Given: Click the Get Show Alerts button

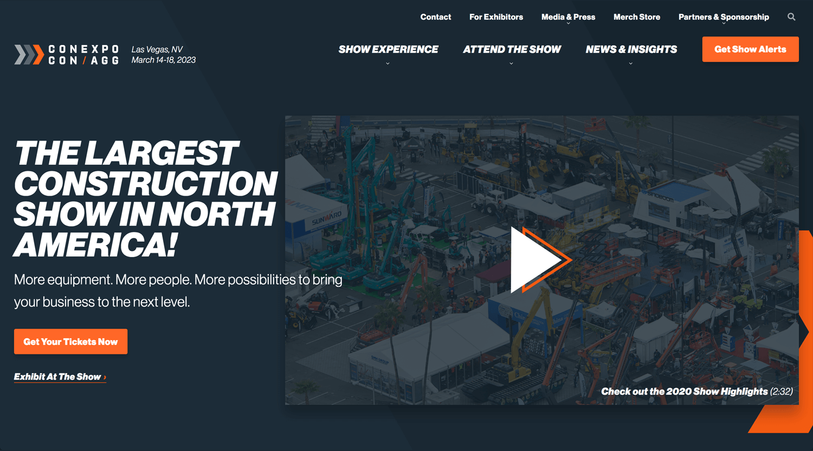Looking at the screenshot, I should tap(750, 49).
